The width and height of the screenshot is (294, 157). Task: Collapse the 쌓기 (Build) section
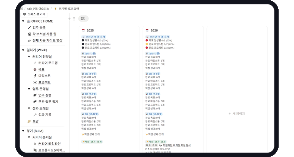tap(23, 131)
